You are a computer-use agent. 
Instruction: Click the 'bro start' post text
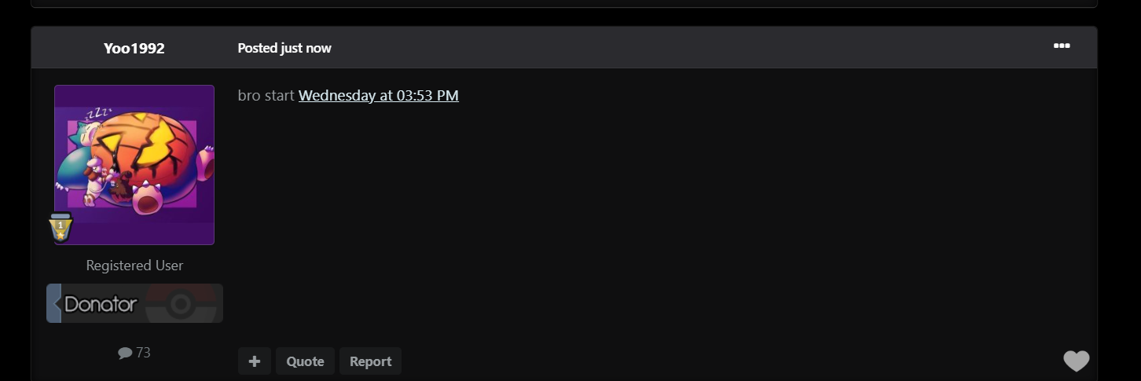tap(266, 96)
